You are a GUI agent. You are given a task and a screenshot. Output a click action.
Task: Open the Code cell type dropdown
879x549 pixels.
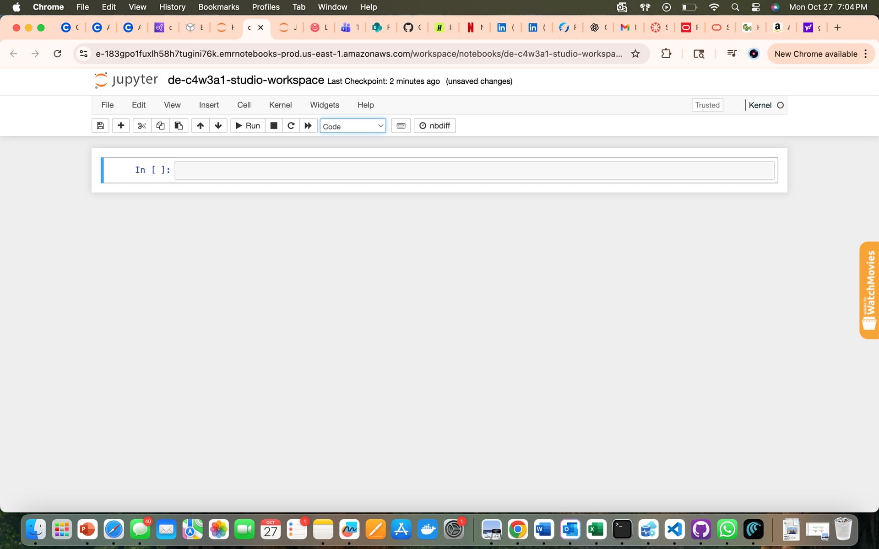click(353, 126)
